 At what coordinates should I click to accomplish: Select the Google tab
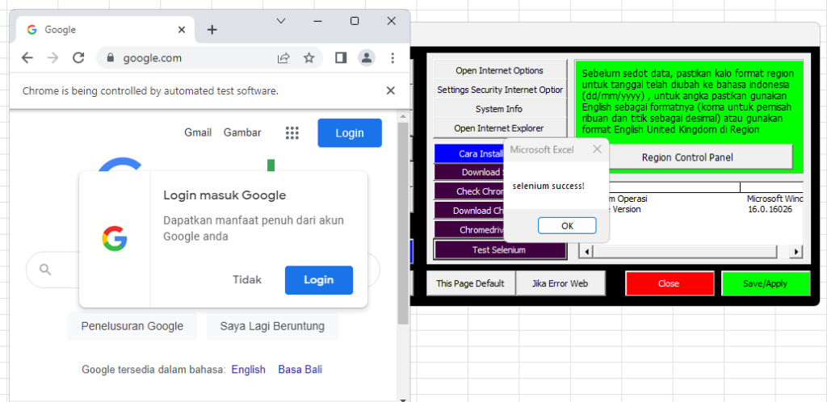click(106, 30)
